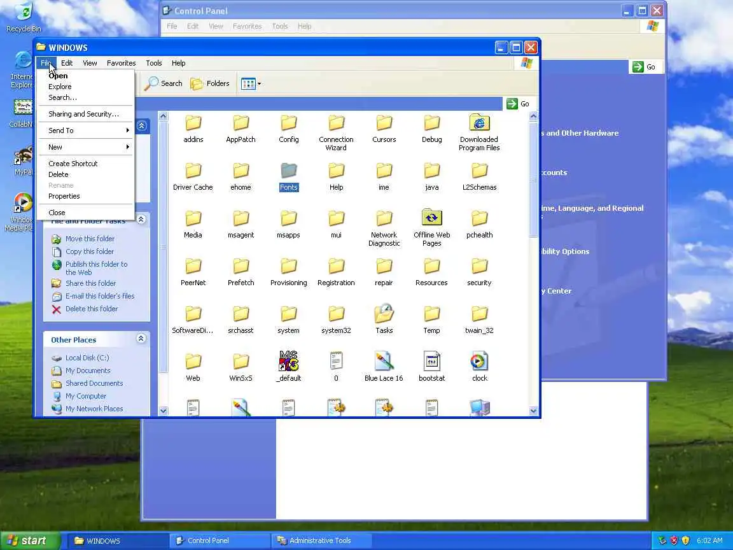The height and width of the screenshot is (550, 733).
Task: Click left task pane scroll down arrow
Action: pyautogui.click(x=163, y=411)
